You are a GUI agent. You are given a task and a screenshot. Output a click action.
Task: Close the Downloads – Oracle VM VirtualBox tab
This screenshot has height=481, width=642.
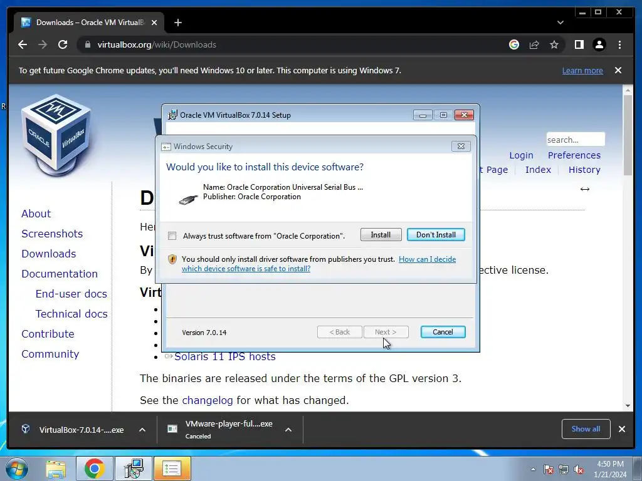point(154,23)
